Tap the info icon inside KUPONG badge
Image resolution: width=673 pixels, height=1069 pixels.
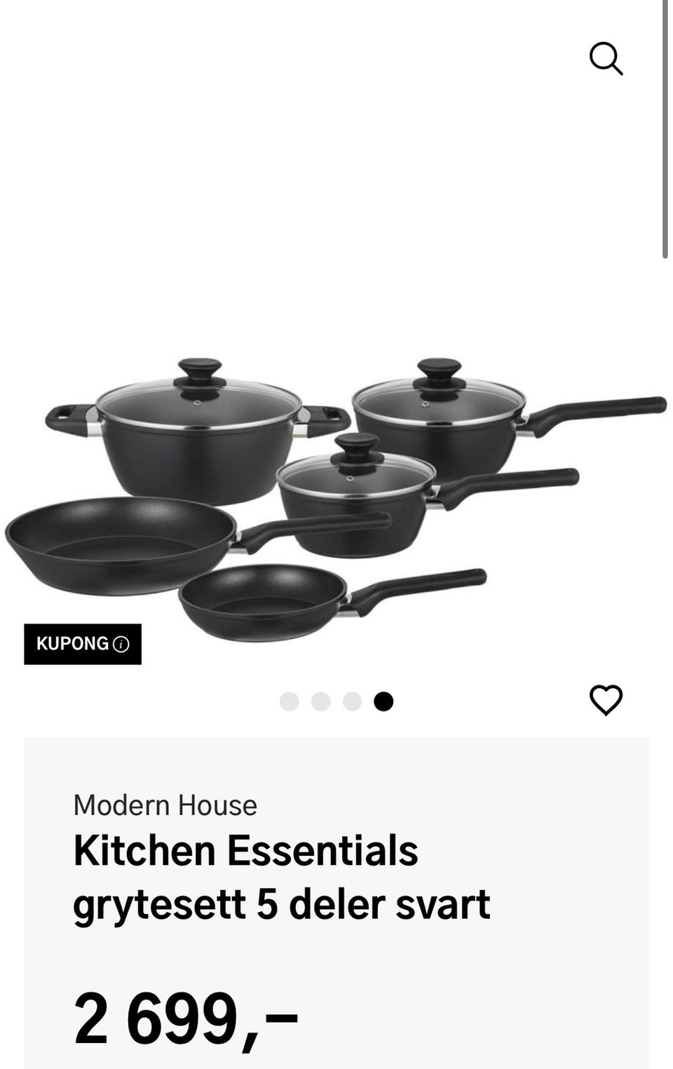(121, 644)
